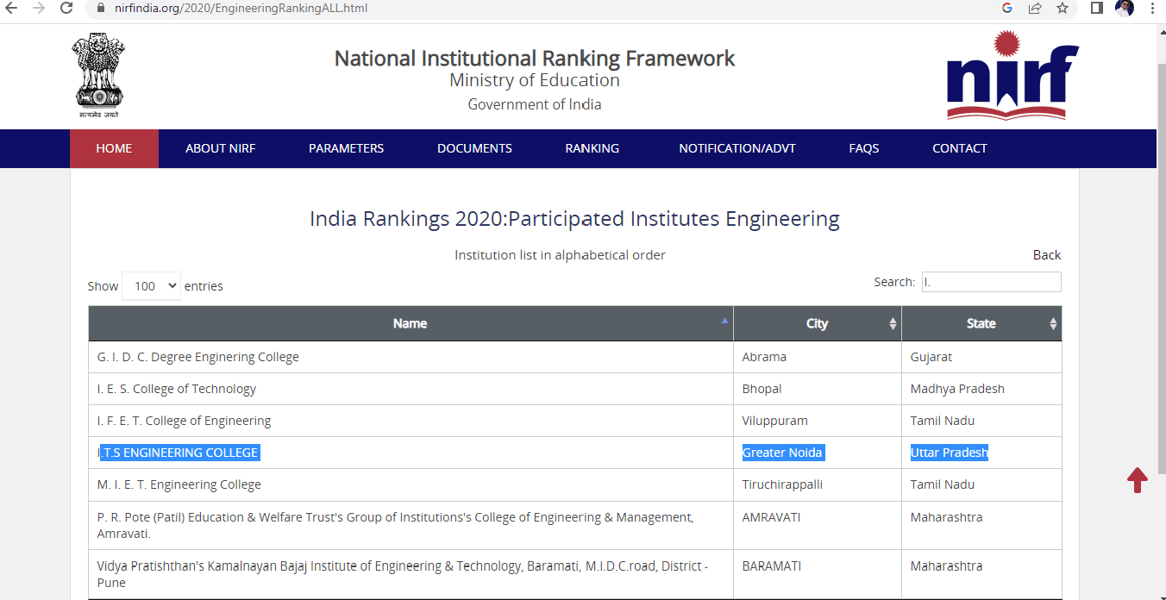1166x600 pixels.
Task: Sort table by City column
Action: (818, 323)
